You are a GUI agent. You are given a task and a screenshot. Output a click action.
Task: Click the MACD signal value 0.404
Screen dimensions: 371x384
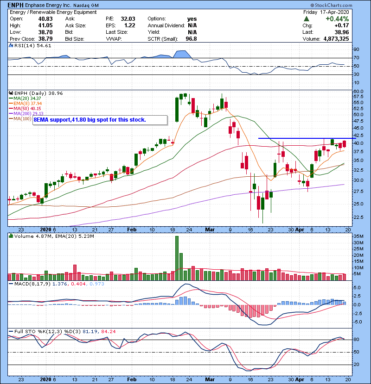78,284
